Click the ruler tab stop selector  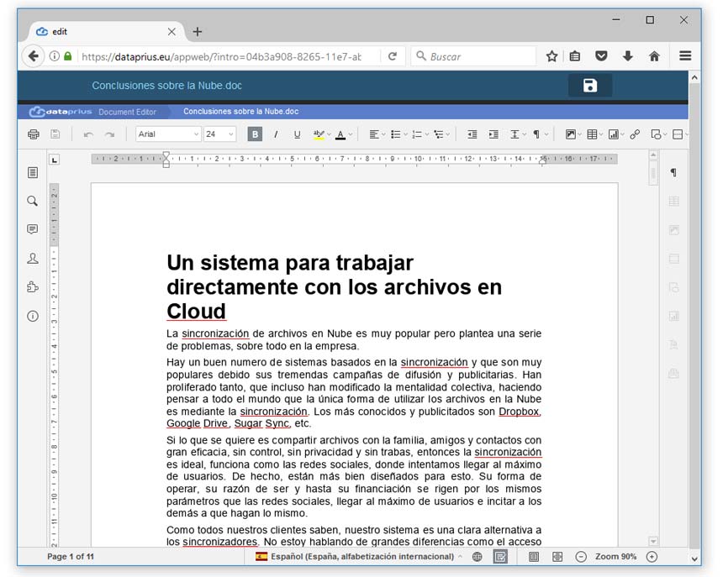pos(55,160)
